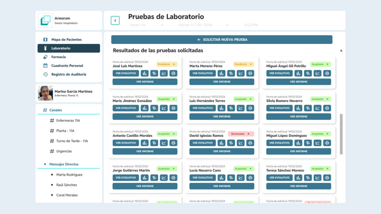This screenshot has height=214, width=381.
Task: Print José Luis Martínez's test results
Action: pyautogui.click(x=173, y=73)
